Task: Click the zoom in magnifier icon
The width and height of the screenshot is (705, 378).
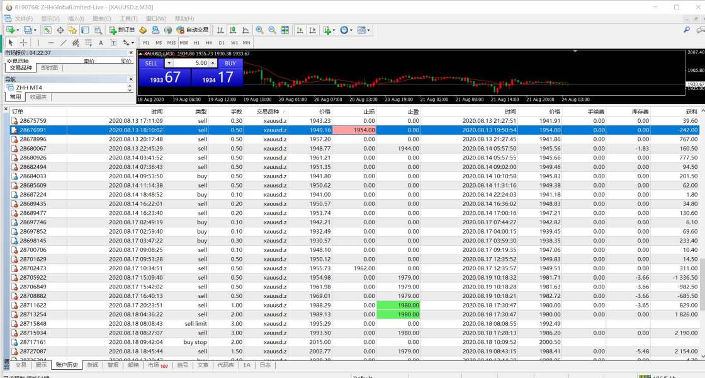Action: tap(260, 30)
